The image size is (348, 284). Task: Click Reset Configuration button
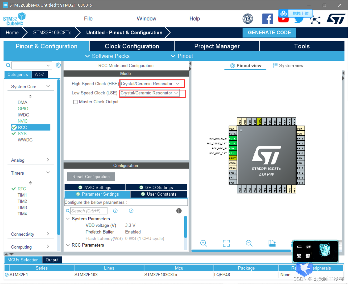[91, 177]
